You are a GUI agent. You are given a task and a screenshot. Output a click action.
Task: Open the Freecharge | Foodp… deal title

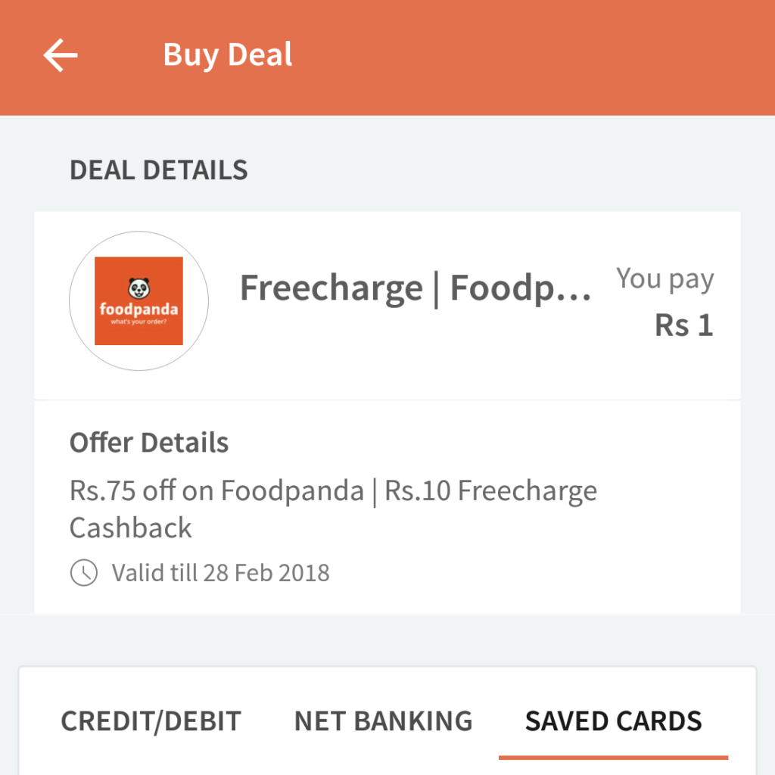click(416, 288)
